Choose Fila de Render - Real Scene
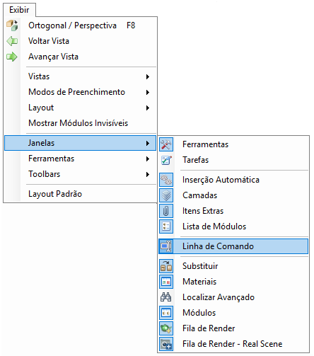 tap(233, 344)
